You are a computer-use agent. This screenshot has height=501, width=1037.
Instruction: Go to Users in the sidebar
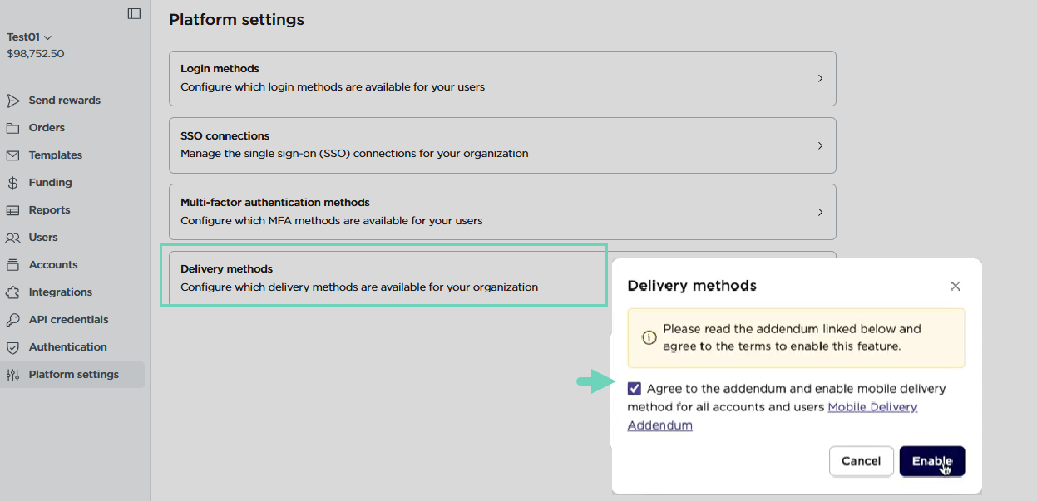43,238
